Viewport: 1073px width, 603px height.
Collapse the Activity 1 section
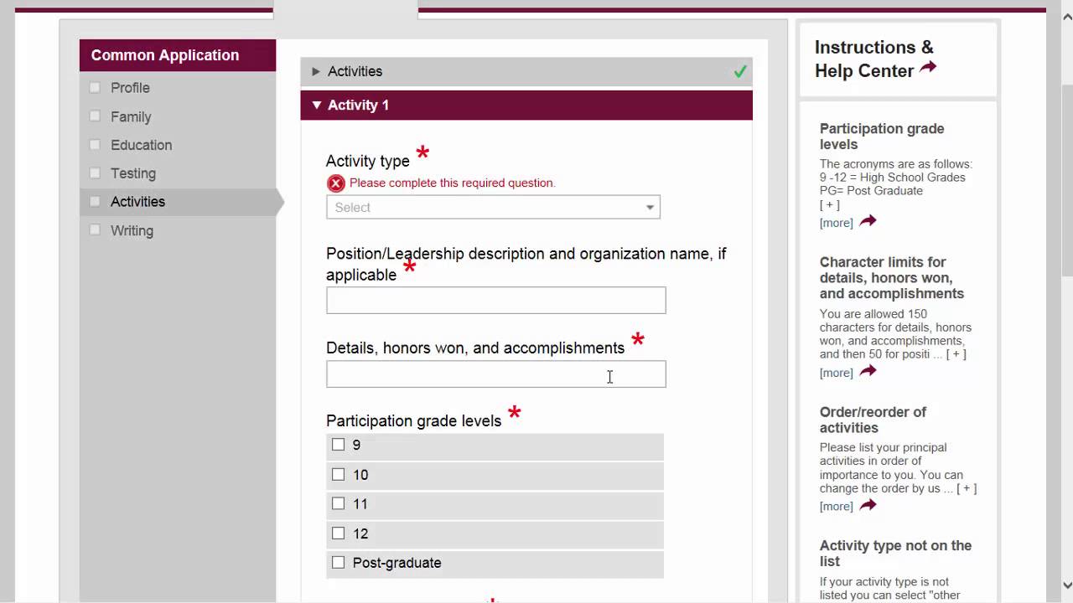click(316, 106)
